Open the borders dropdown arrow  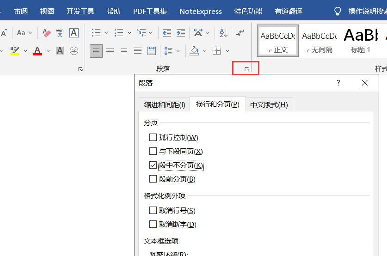227,50
